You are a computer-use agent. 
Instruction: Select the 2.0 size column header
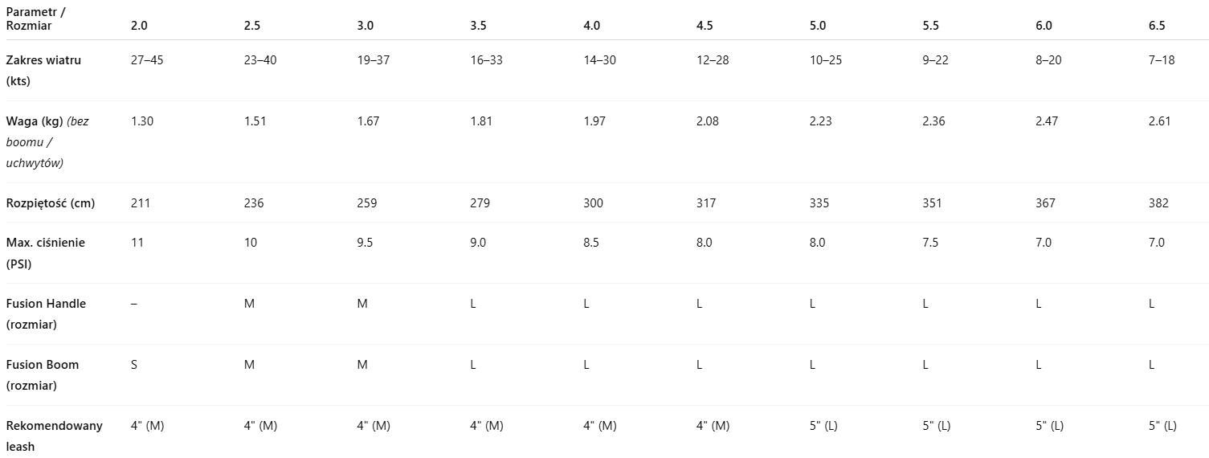click(139, 26)
